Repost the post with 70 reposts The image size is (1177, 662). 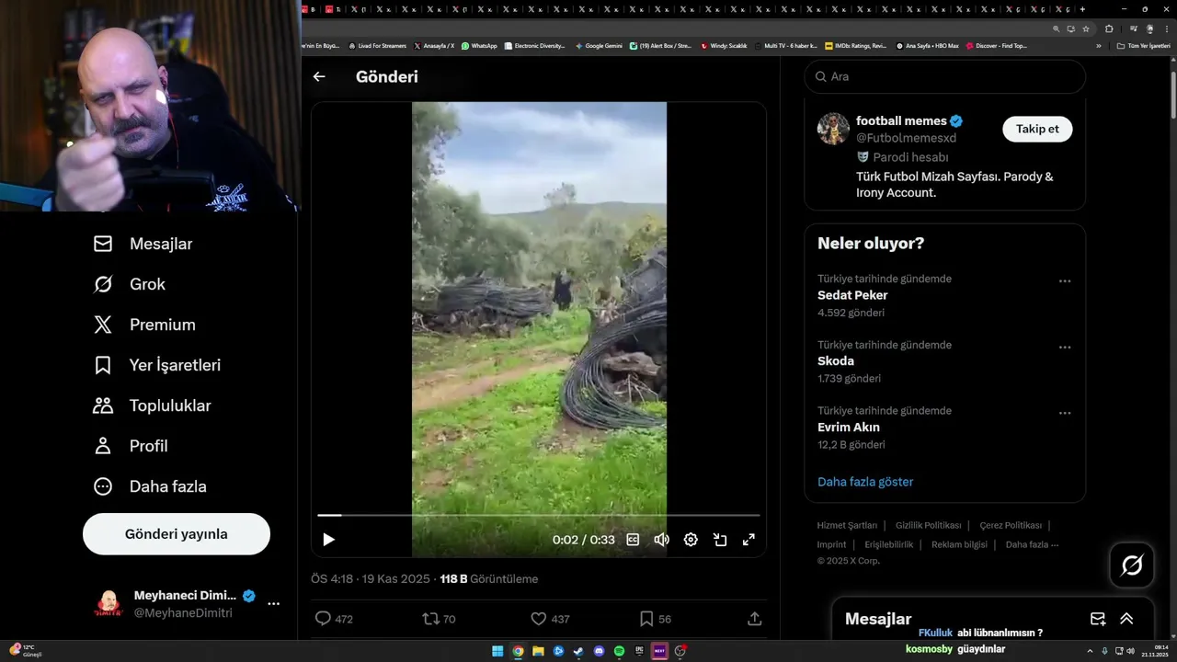[x=439, y=619]
